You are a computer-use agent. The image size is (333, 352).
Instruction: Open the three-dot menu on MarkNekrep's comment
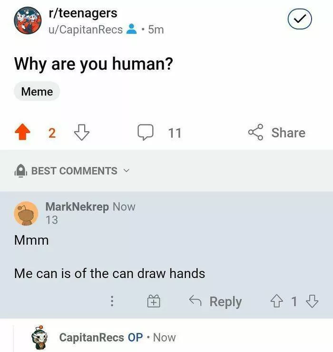pyautogui.click(x=112, y=301)
